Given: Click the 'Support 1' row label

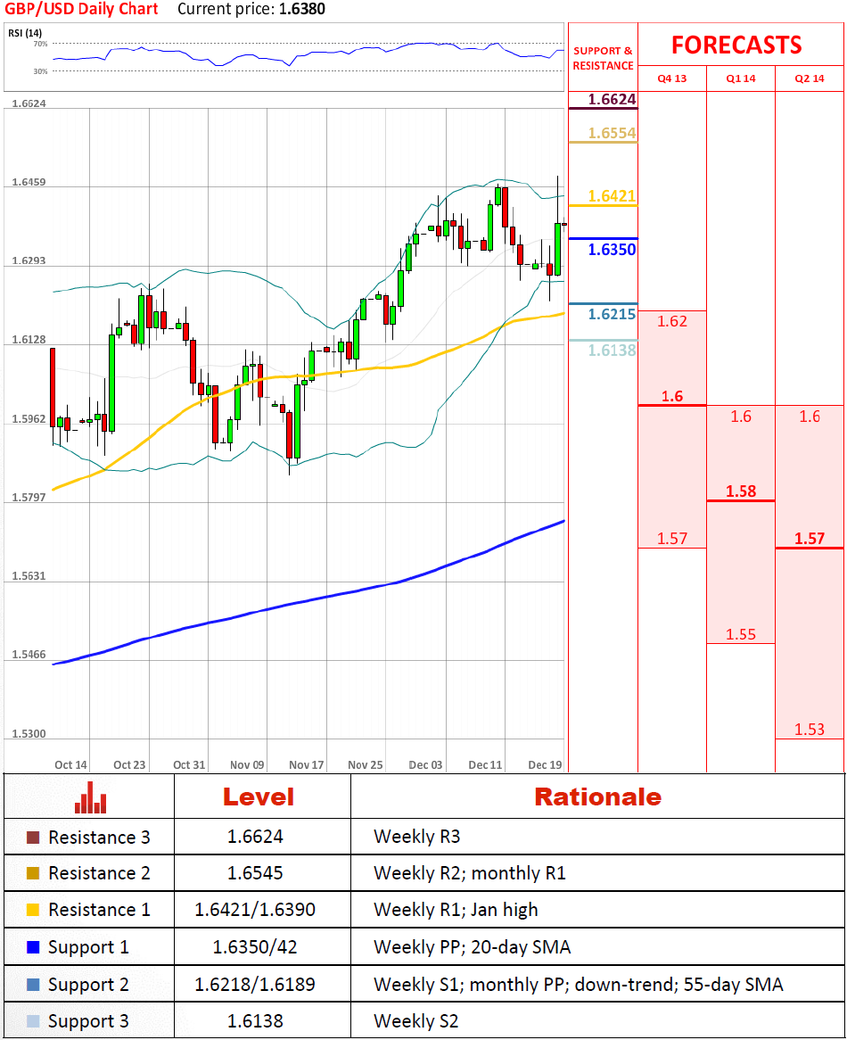Looking at the screenshot, I should click(89, 947).
